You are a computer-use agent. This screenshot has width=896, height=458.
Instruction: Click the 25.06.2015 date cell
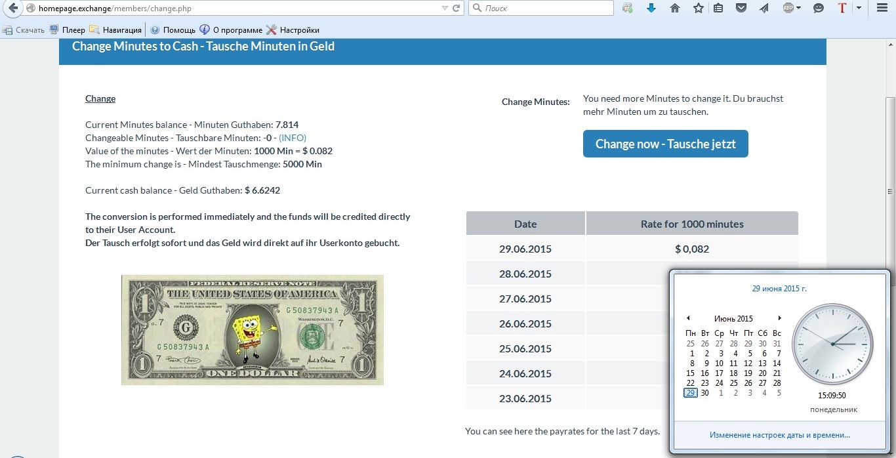click(x=525, y=349)
